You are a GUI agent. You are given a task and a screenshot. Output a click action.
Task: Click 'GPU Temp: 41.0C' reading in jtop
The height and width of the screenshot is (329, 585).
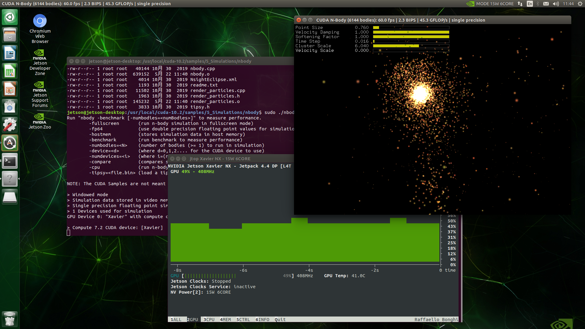pyautogui.click(x=345, y=276)
